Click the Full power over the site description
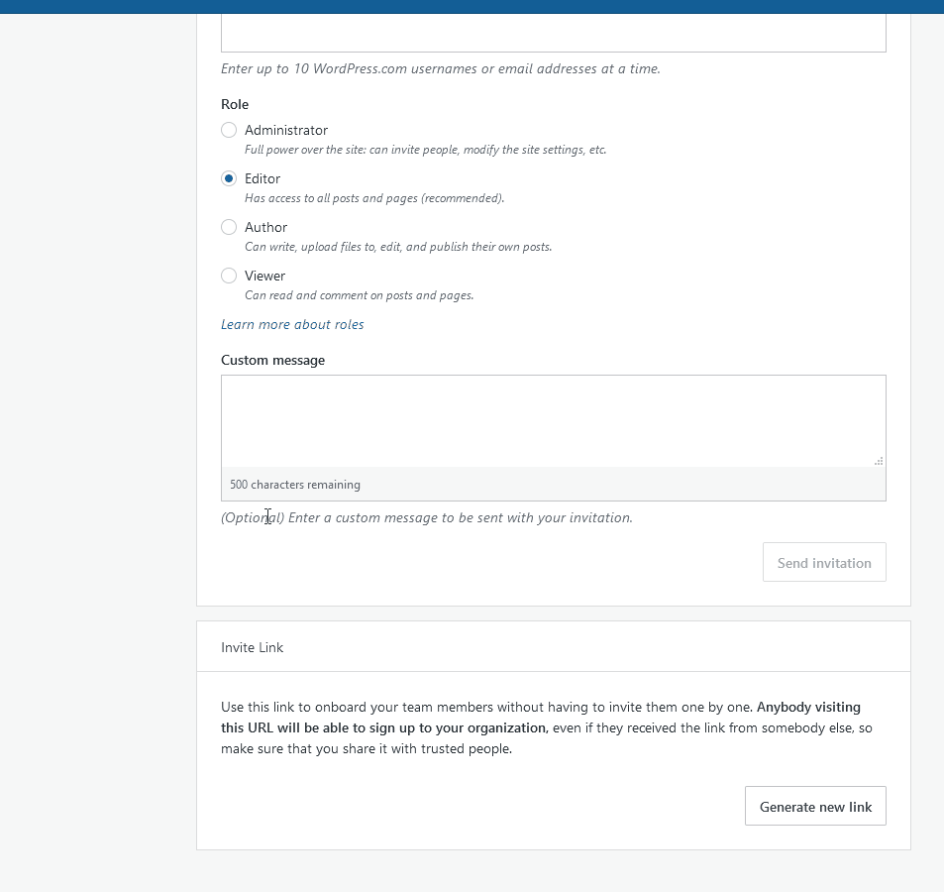Screen dimensions: 944x892 point(425,150)
